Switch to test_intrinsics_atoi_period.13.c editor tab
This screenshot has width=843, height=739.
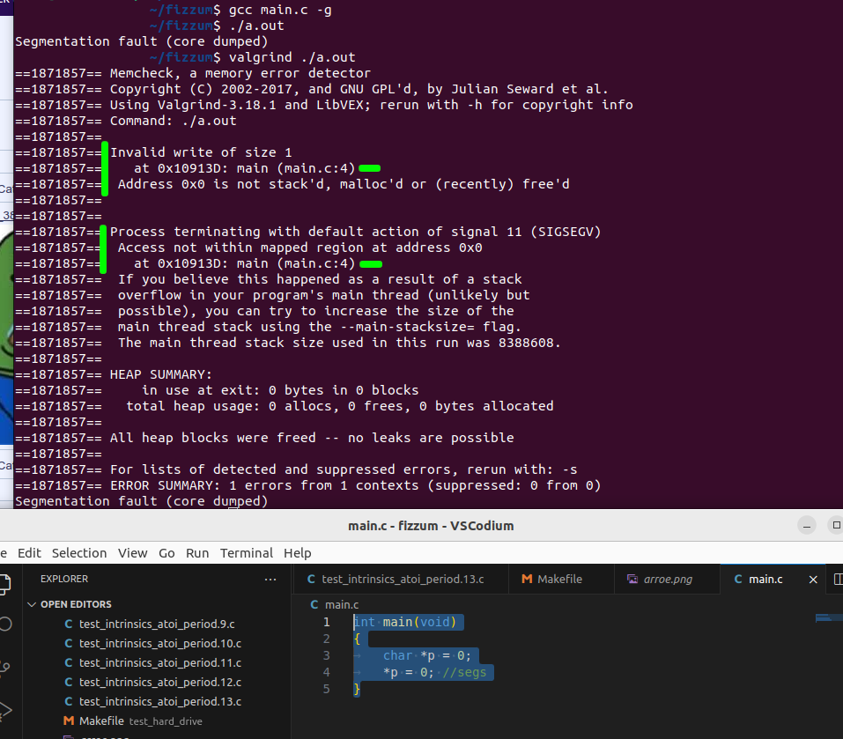pyautogui.click(x=401, y=580)
